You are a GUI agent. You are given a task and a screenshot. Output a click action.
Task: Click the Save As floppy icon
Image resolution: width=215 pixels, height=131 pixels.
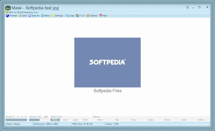tap(30, 16)
